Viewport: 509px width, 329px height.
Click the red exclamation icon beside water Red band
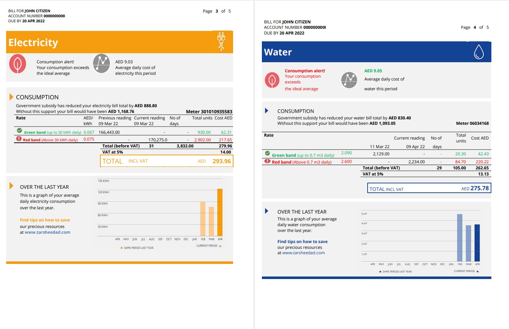(267, 162)
